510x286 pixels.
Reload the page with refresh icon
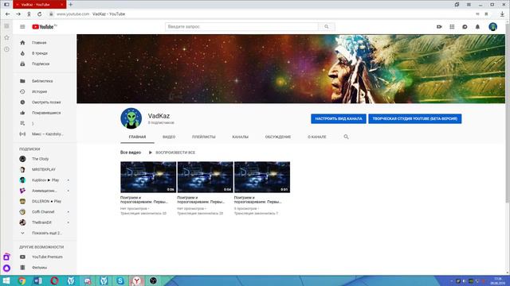[39, 14]
